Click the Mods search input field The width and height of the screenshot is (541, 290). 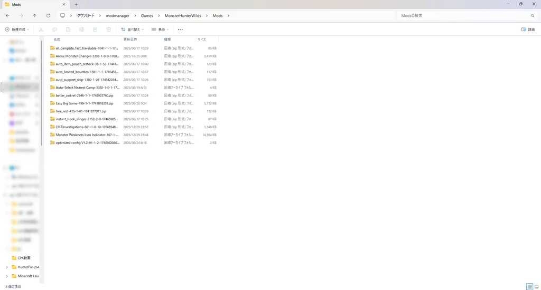tap(467, 15)
